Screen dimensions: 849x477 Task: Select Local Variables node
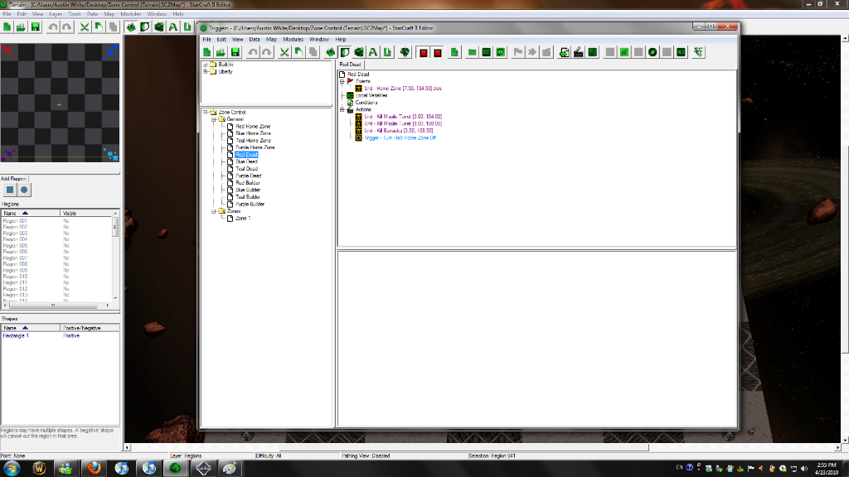(x=371, y=95)
